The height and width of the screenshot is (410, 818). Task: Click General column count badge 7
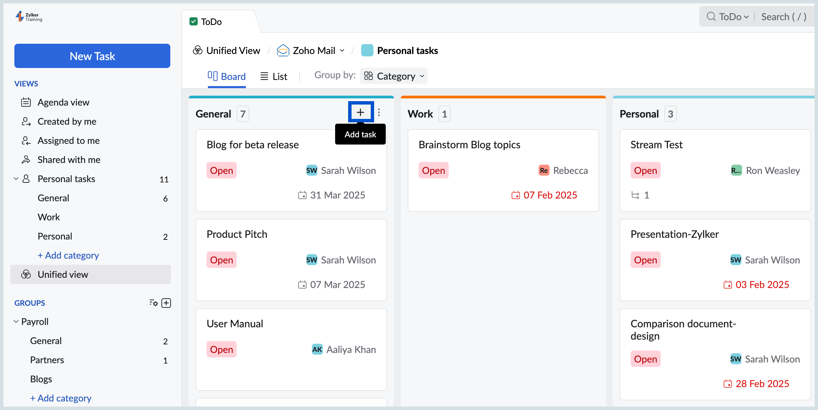(243, 114)
